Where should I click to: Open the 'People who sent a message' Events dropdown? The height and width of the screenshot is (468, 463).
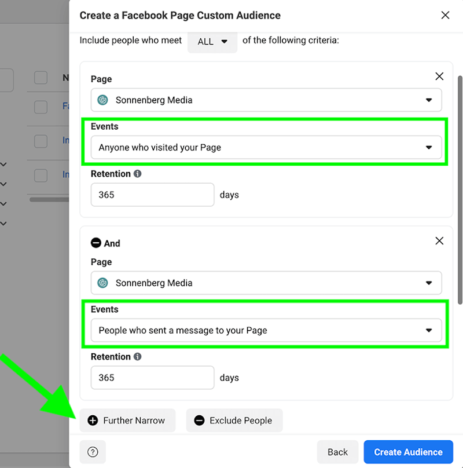[x=266, y=330]
